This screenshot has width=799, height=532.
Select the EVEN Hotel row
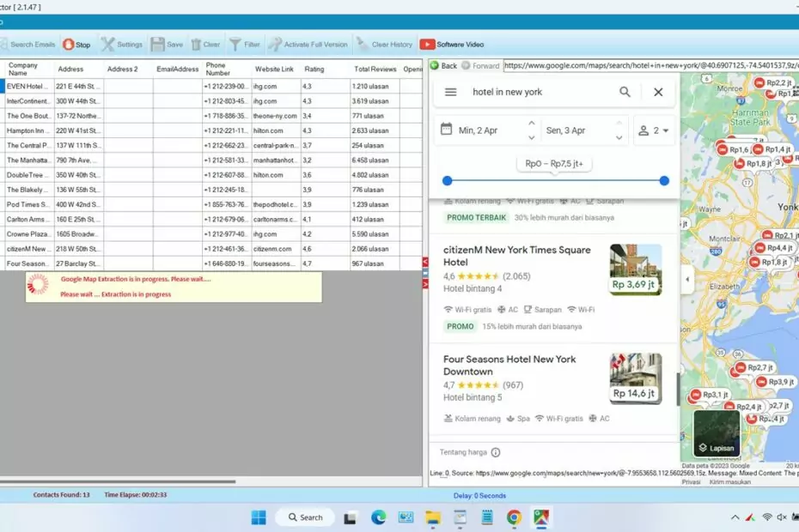(x=211, y=87)
